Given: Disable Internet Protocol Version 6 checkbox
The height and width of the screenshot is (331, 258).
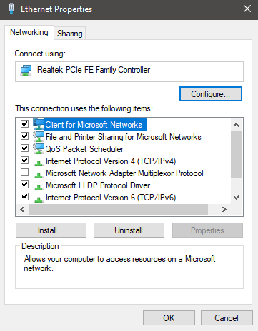Looking at the screenshot, I should (25, 196).
